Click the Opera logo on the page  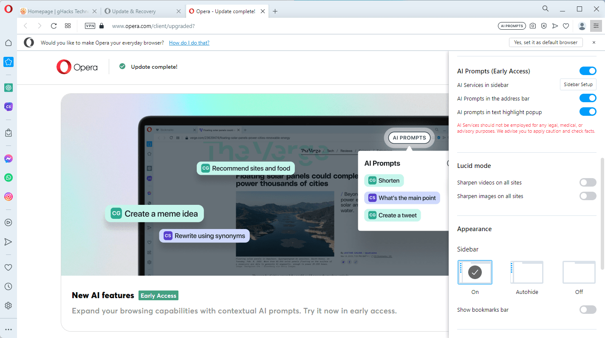tap(77, 67)
